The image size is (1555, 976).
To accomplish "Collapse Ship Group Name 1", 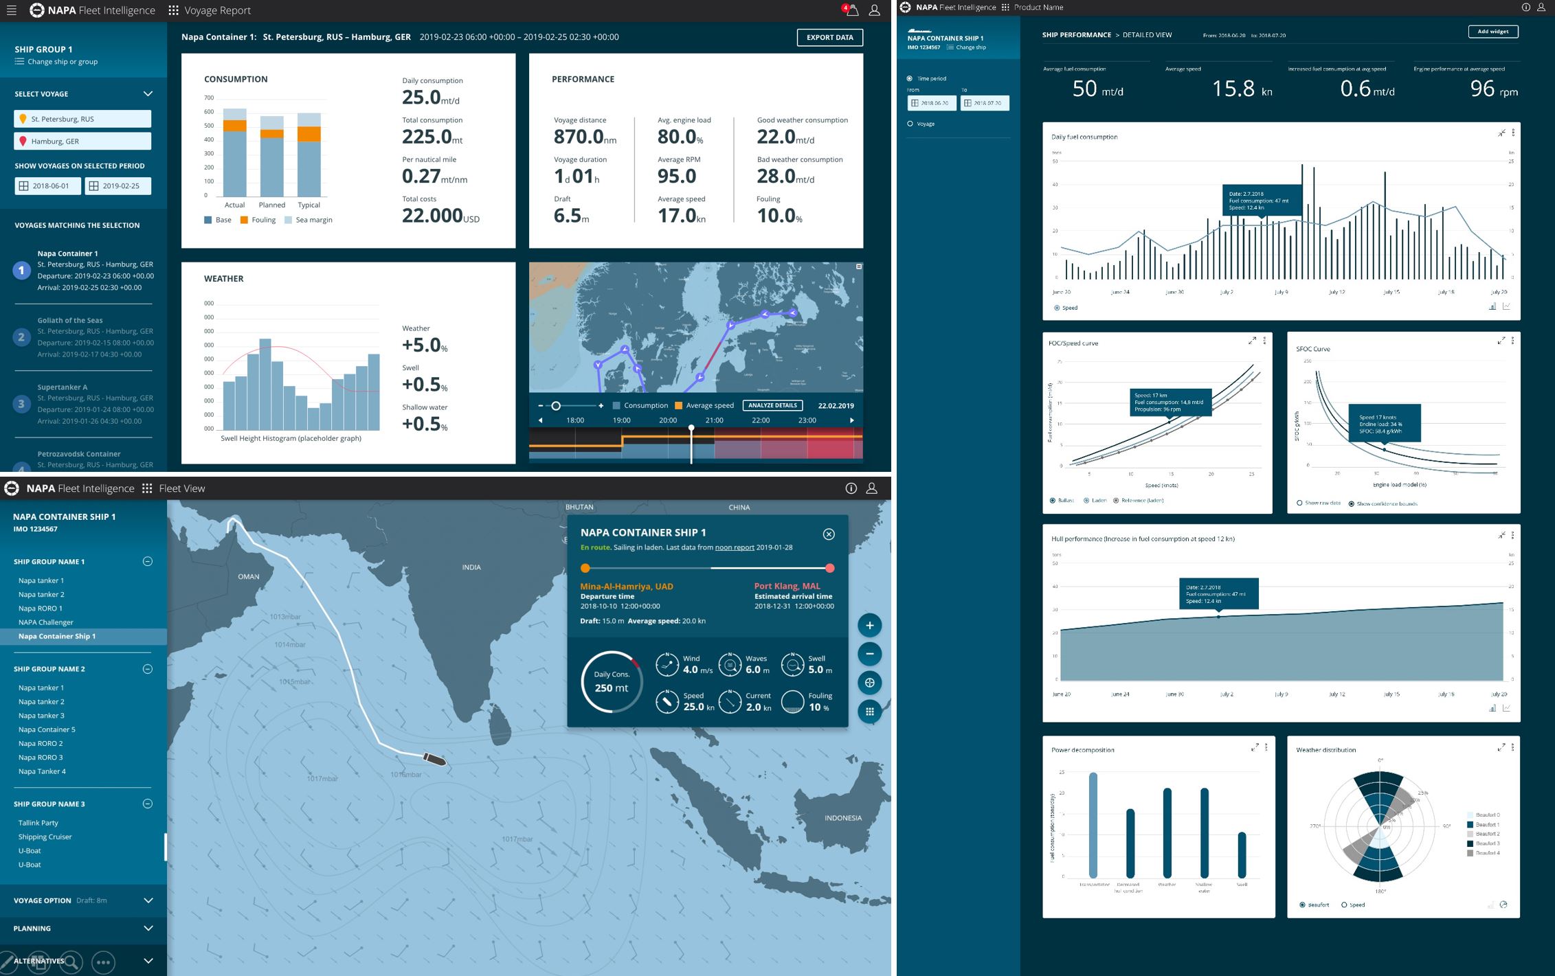I will pos(147,561).
